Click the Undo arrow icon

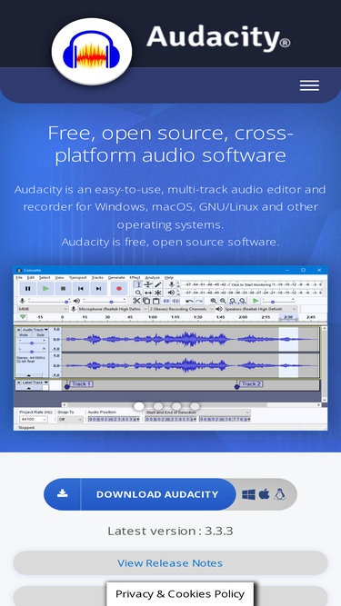tap(189, 301)
